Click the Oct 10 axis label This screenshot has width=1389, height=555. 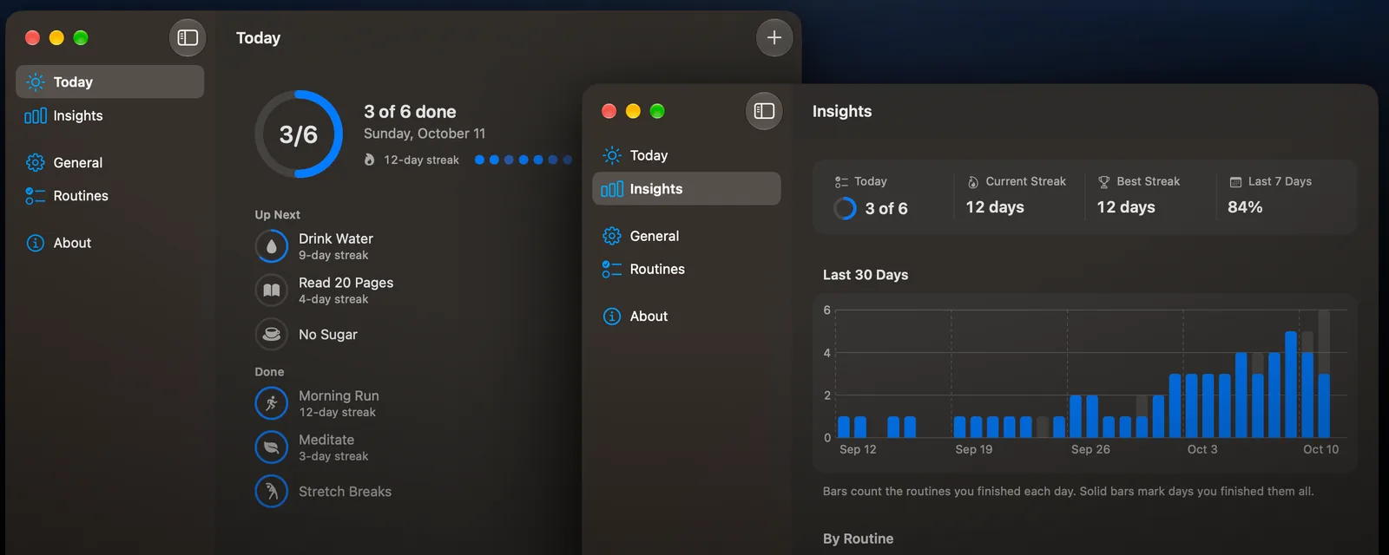[1320, 449]
